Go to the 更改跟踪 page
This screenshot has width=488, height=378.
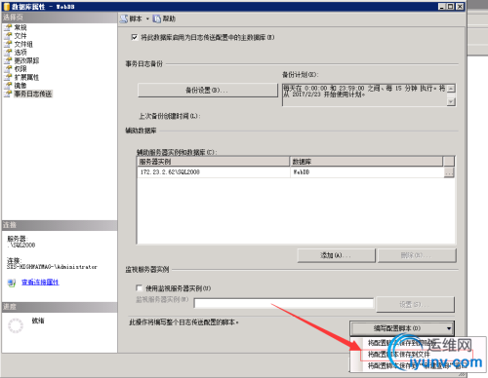pyautogui.click(x=26, y=60)
